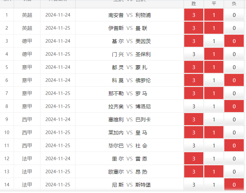Viewport: 246px width, 193px height.
Task: Select loss 0 for 南安普 VS 利物浦
Action: pyautogui.click(x=234, y=15)
